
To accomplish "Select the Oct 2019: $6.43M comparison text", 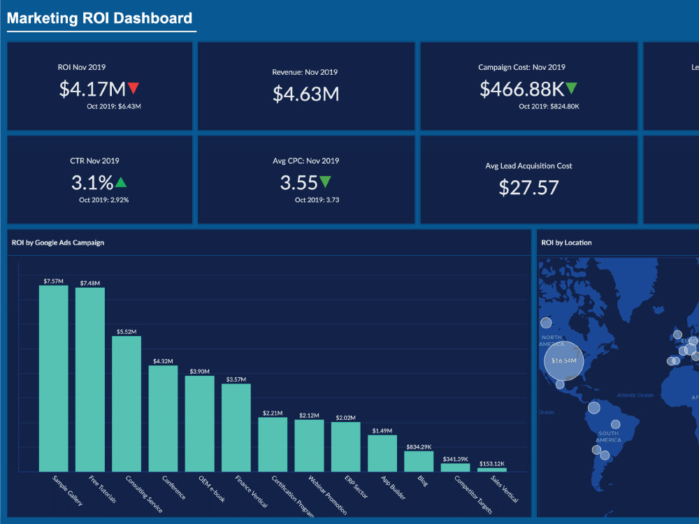I will tap(115, 106).
